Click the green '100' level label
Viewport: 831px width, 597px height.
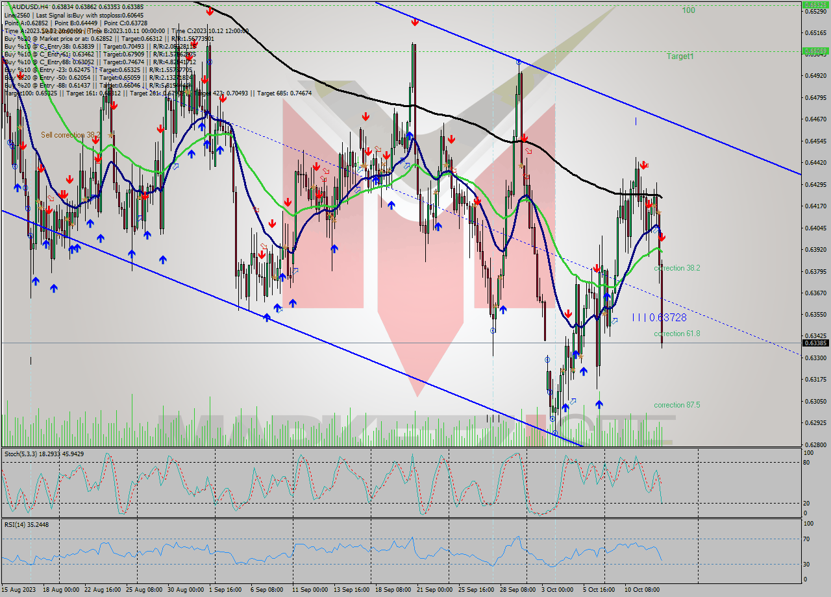pyautogui.click(x=688, y=10)
